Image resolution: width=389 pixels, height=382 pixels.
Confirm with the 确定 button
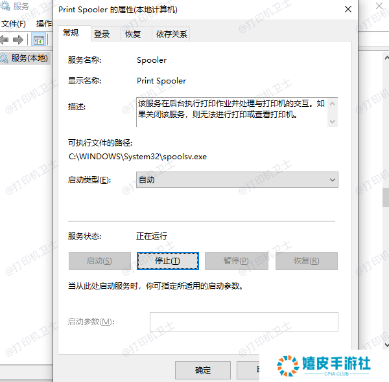[x=203, y=370]
